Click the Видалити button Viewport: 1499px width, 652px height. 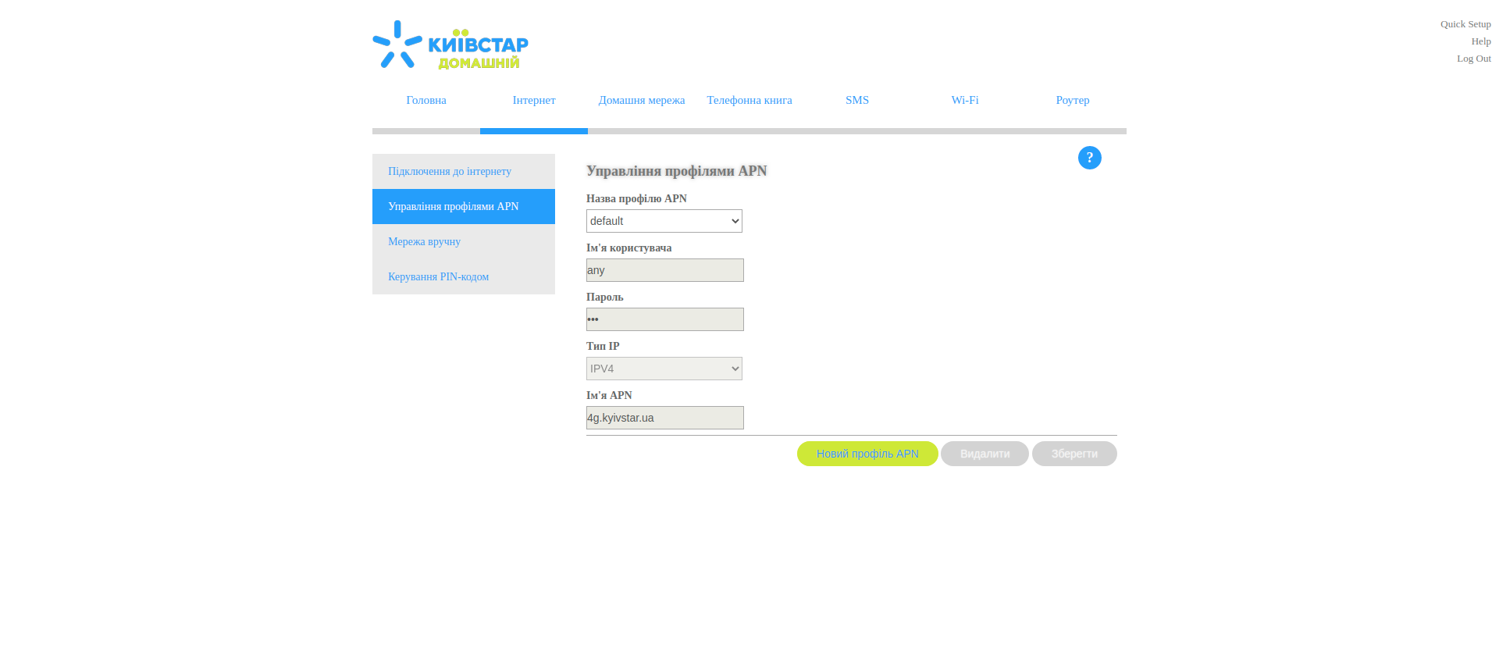coord(984,454)
